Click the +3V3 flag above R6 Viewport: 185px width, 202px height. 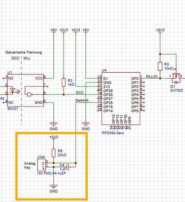click(54, 137)
